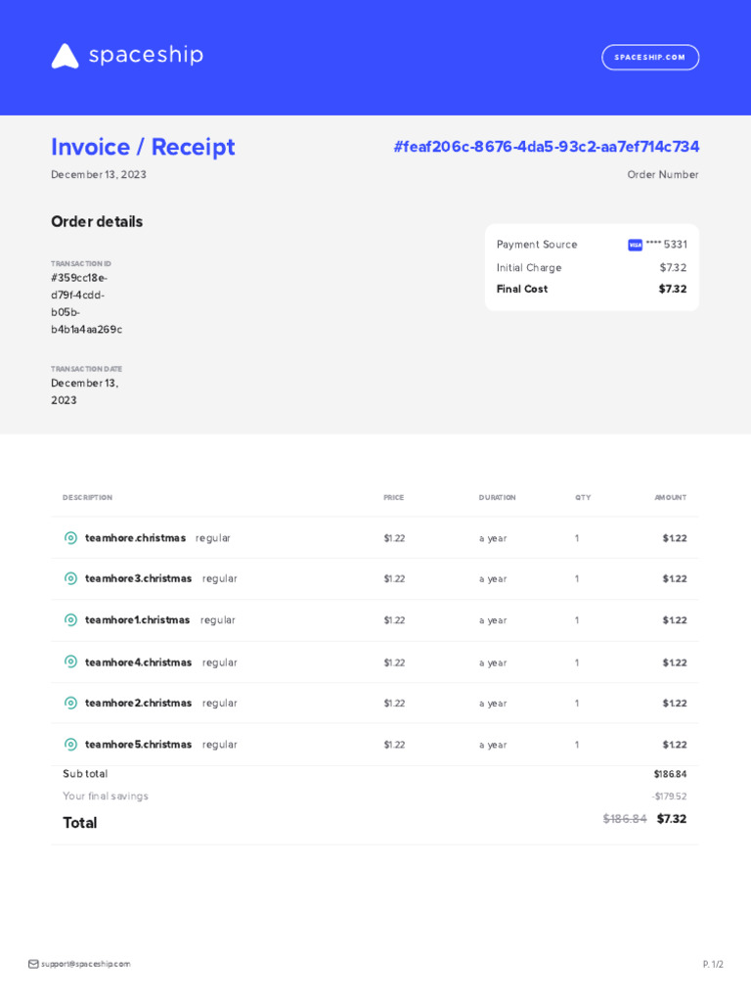Click the bold Total label

point(80,822)
